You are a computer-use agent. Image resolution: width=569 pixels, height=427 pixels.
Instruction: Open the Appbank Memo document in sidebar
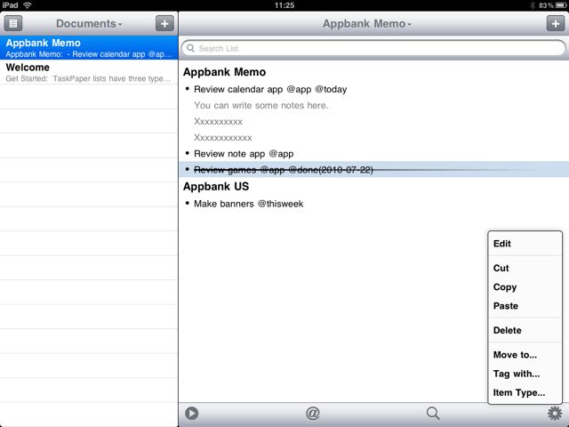(x=89, y=47)
